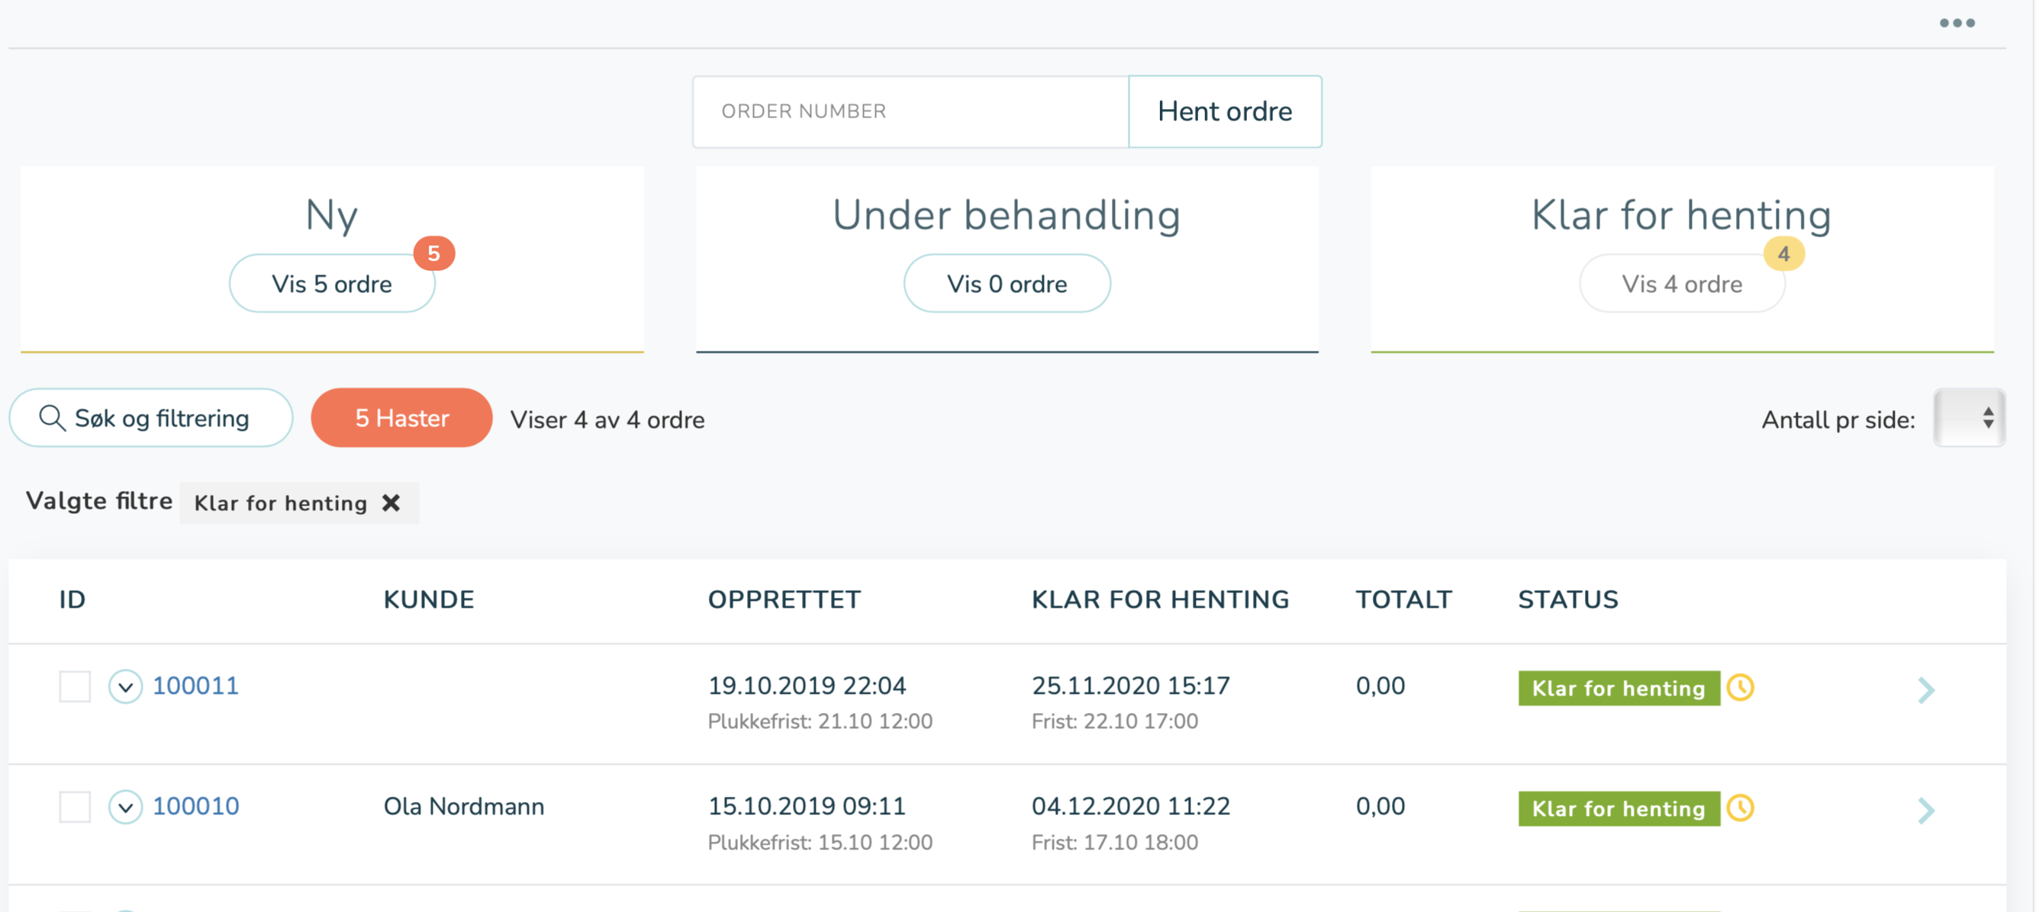
Task: Sort by TOTALT column header
Action: tap(1403, 600)
